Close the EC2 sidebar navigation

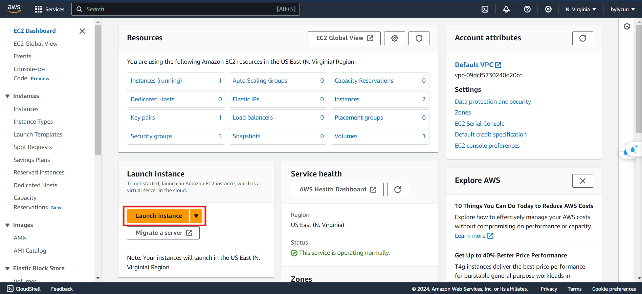(x=82, y=31)
